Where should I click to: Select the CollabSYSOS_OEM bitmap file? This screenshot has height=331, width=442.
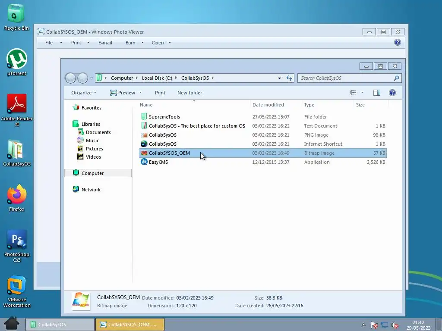(263, 153)
